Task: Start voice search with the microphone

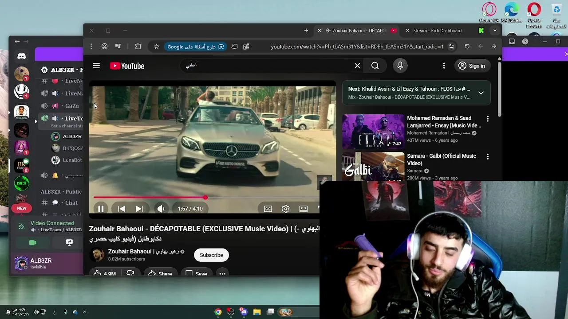Action: 400,66
